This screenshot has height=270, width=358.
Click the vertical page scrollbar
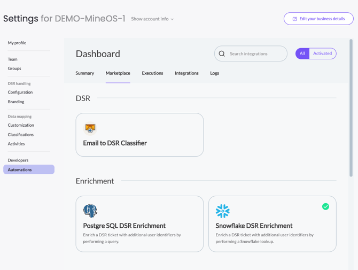tap(351, 107)
